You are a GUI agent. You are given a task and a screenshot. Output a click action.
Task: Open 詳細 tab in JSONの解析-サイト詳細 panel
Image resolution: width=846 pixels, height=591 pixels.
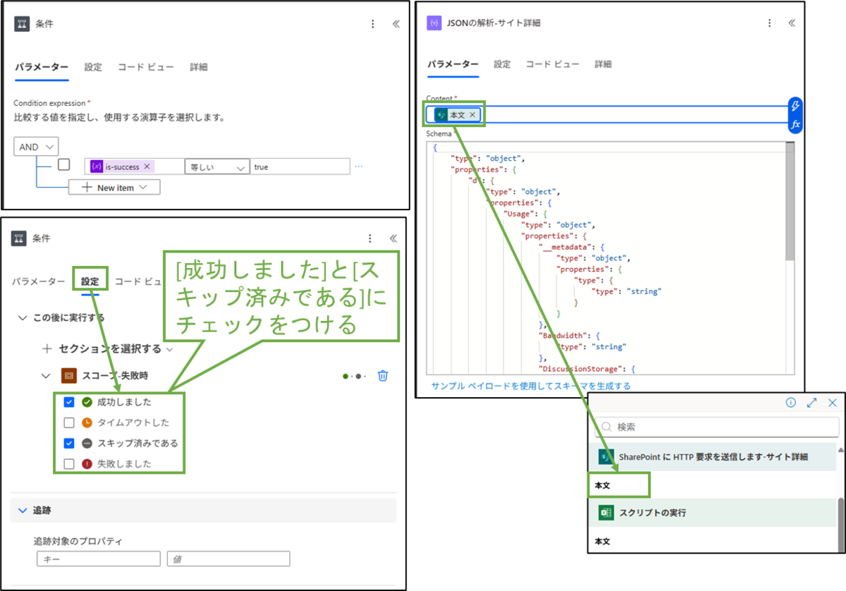point(603,64)
